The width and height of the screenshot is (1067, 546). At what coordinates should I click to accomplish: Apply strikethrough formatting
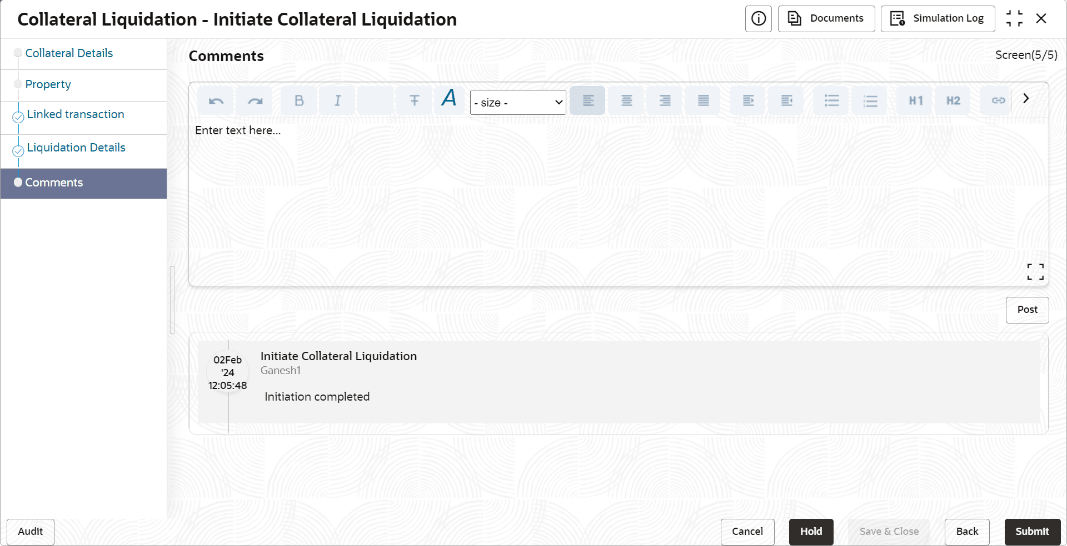point(414,101)
